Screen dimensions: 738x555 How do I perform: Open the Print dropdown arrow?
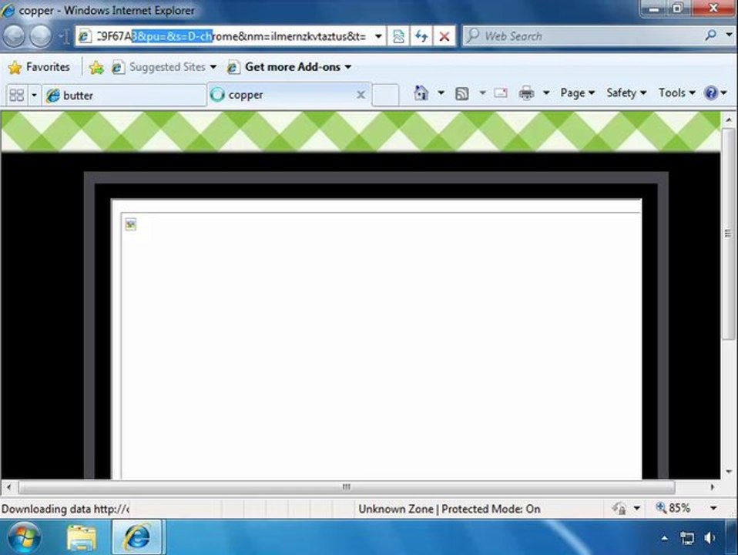tap(546, 93)
